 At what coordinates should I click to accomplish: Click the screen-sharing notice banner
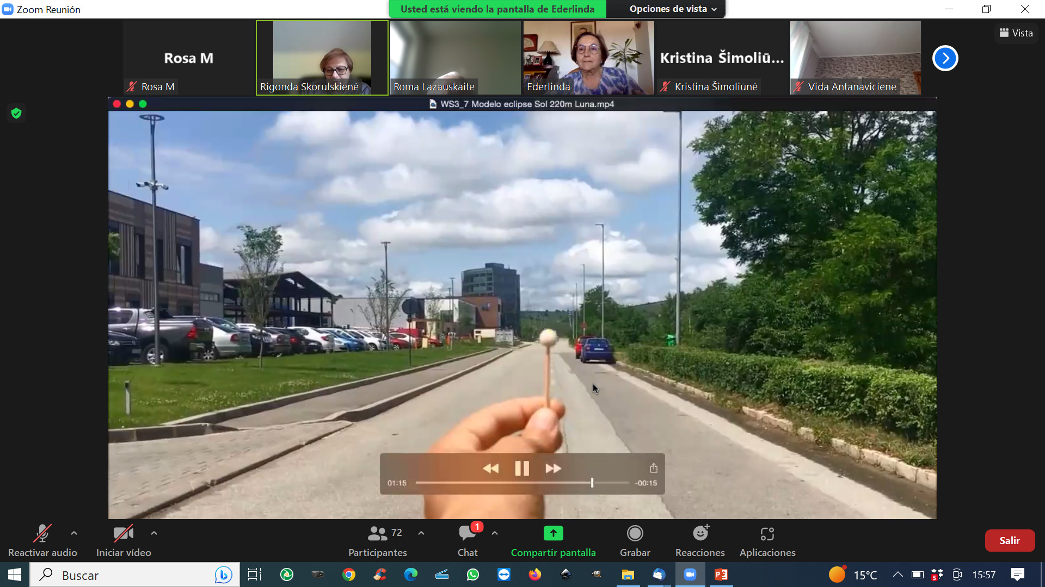pos(497,9)
